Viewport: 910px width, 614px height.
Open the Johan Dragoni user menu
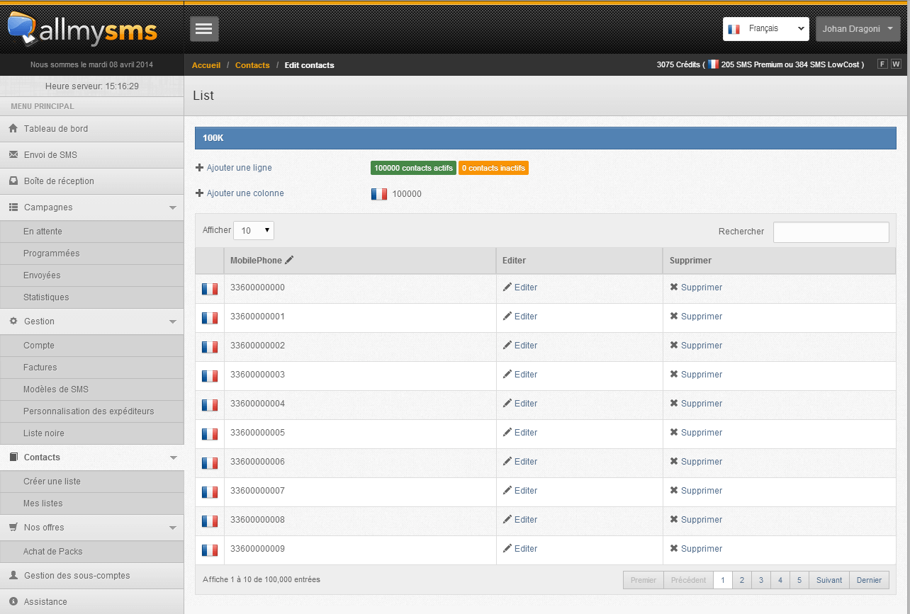(858, 29)
